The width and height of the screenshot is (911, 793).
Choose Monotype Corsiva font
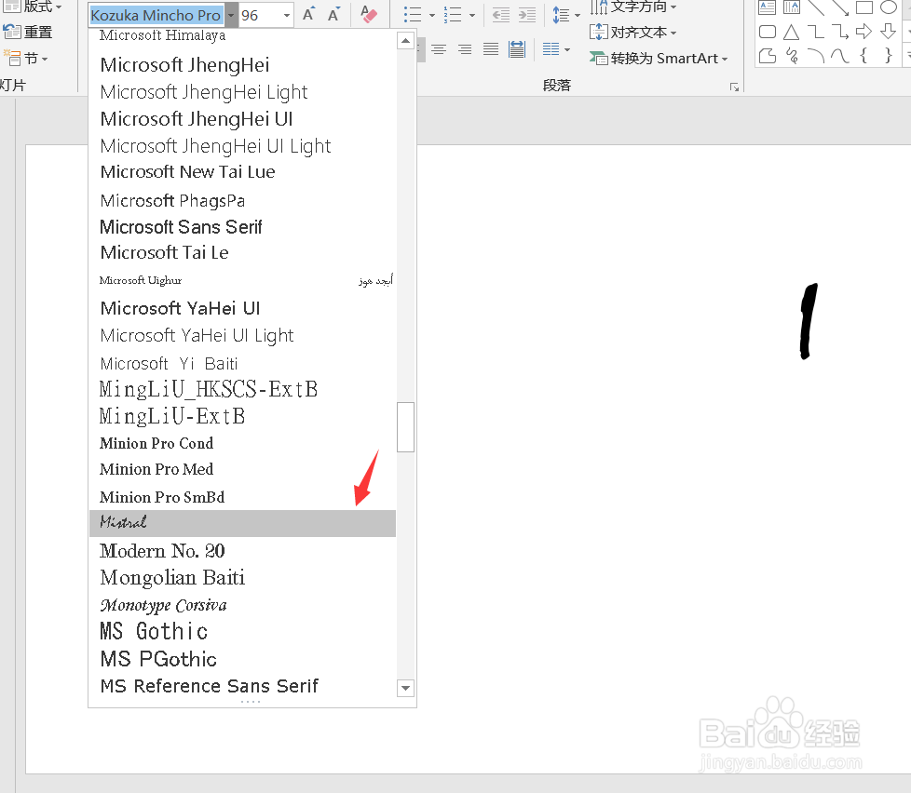coord(242,605)
